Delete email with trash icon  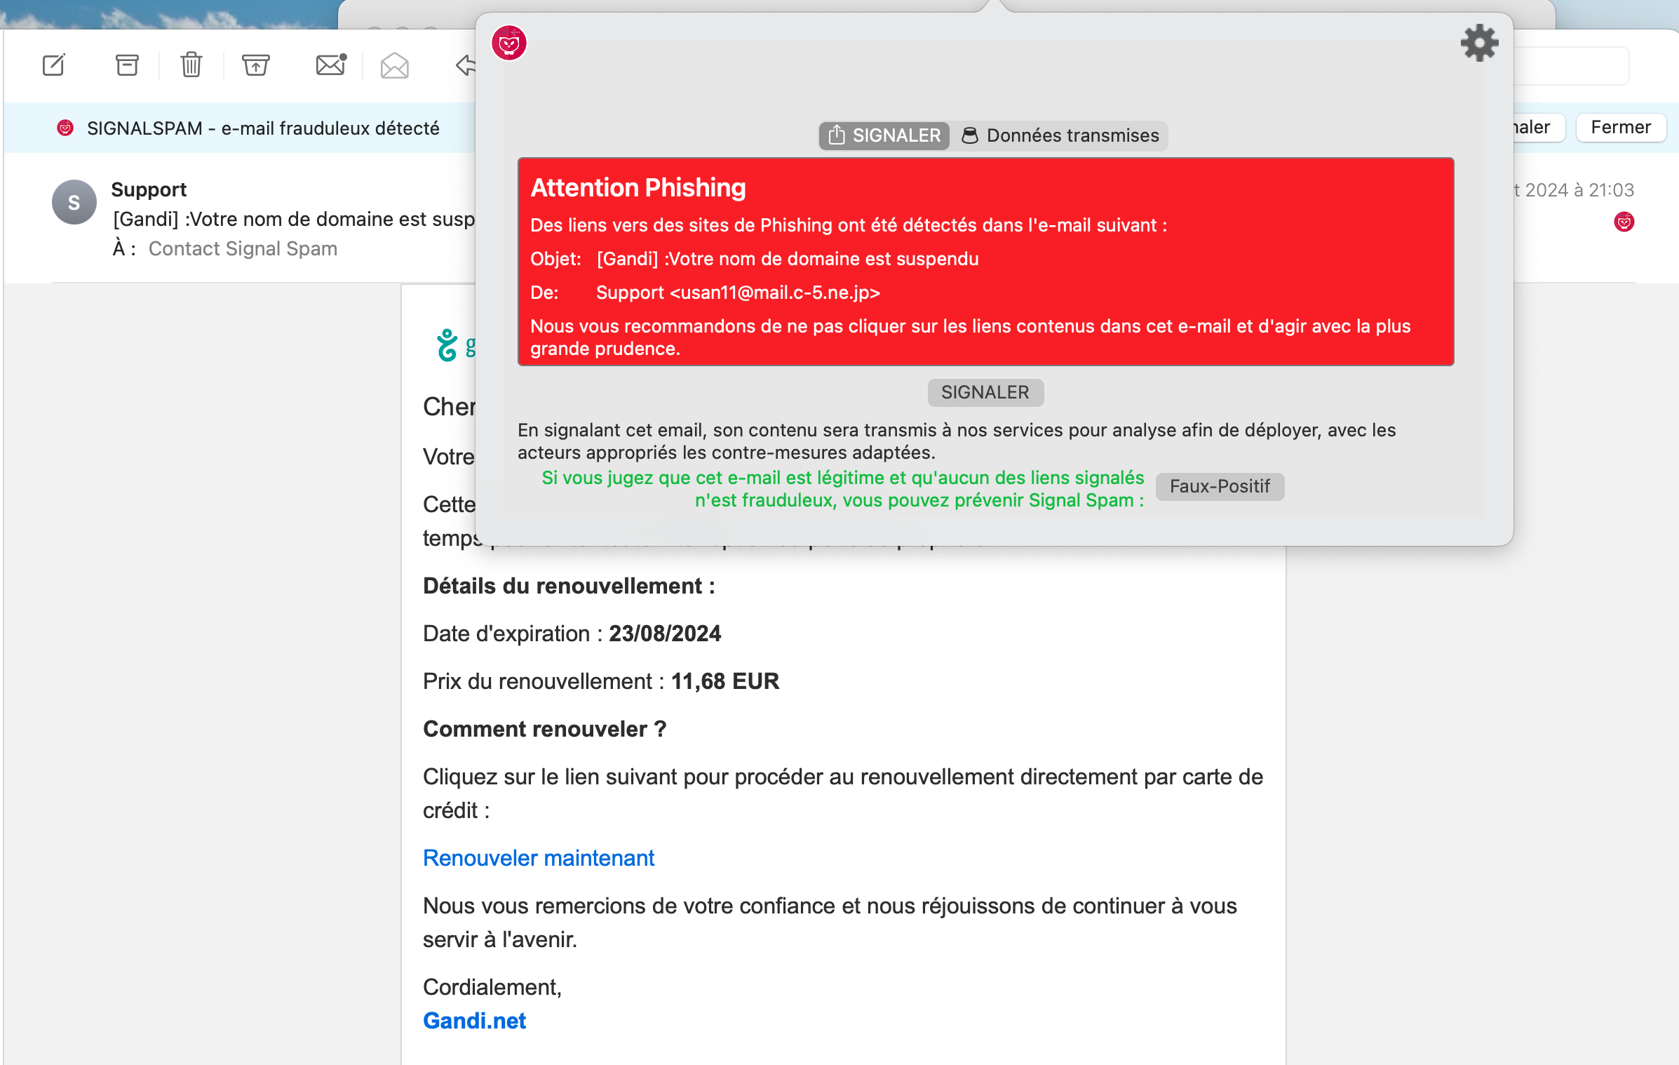pos(191,65)
